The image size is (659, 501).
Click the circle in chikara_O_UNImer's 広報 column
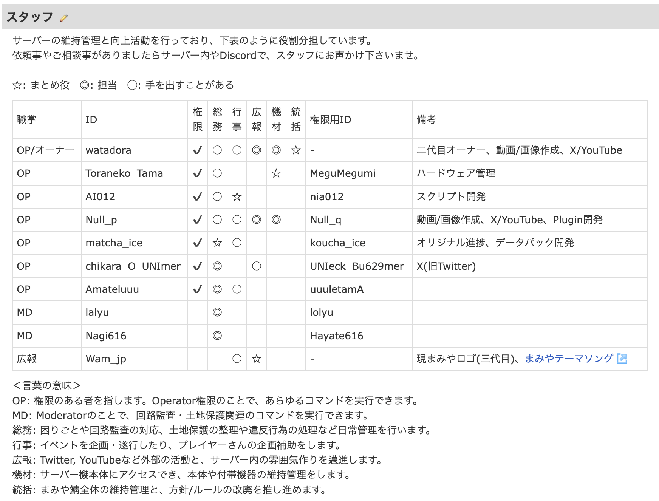[256, 266]
